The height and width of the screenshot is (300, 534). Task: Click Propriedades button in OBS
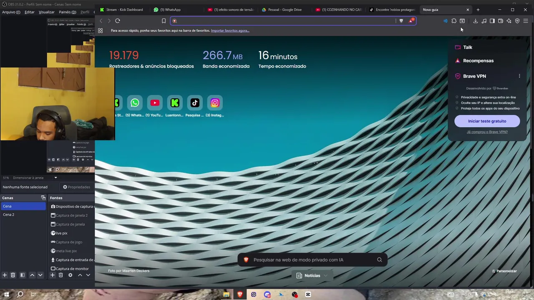[76, 187]
